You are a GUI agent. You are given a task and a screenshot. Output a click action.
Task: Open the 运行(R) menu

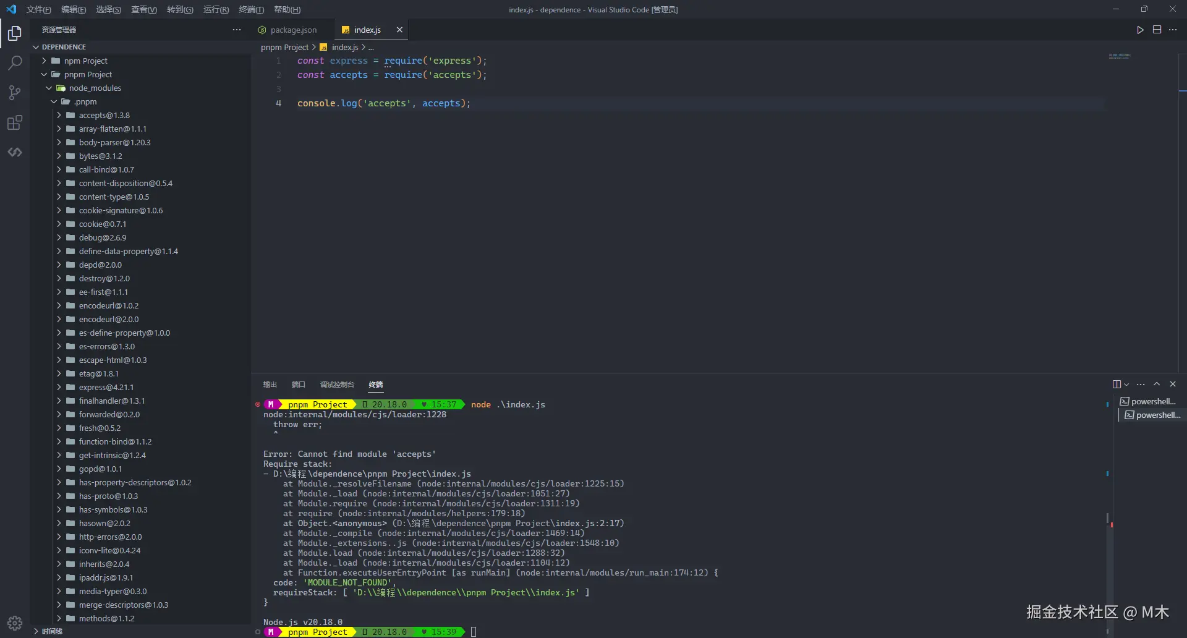tap(216, 9)
